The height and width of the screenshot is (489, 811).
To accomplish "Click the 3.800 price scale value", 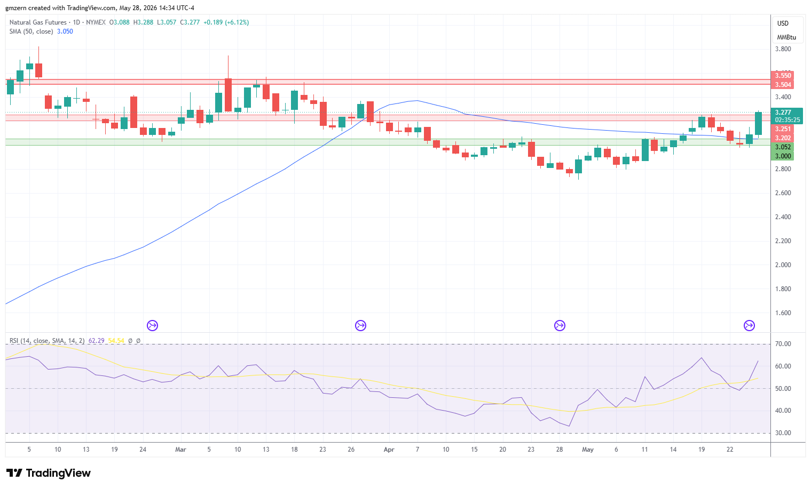I will [783, 49].
